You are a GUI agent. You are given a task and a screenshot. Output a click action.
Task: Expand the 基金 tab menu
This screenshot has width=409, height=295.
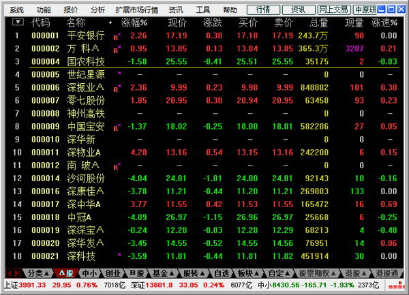(172, 273)
